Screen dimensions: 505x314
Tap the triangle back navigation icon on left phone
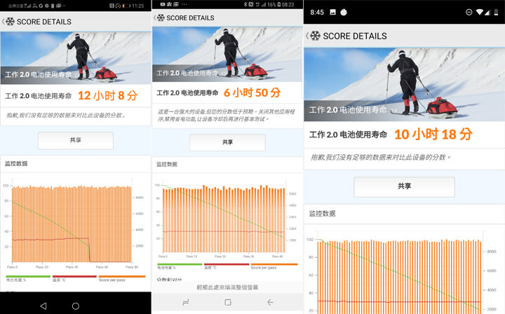(43, 306)
